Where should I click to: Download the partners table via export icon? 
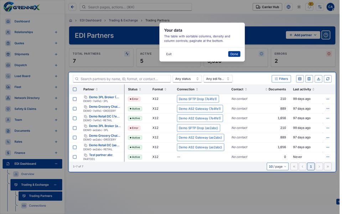coord(318,79)
